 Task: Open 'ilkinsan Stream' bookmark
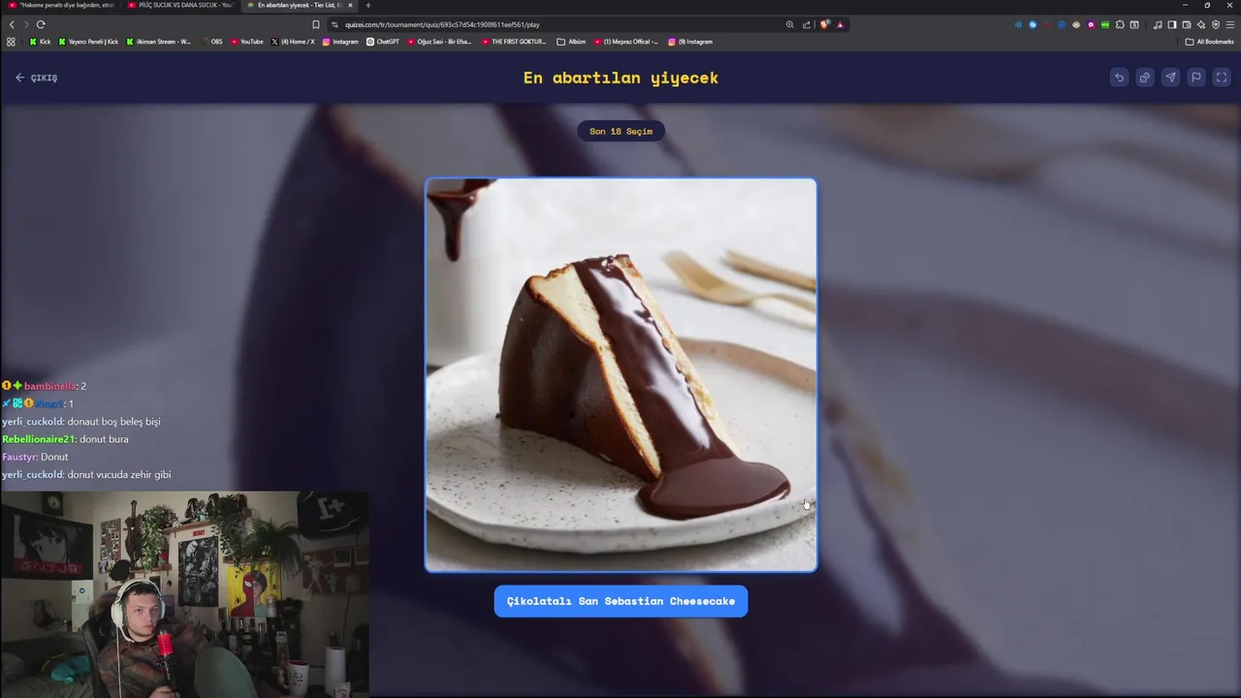158,42
